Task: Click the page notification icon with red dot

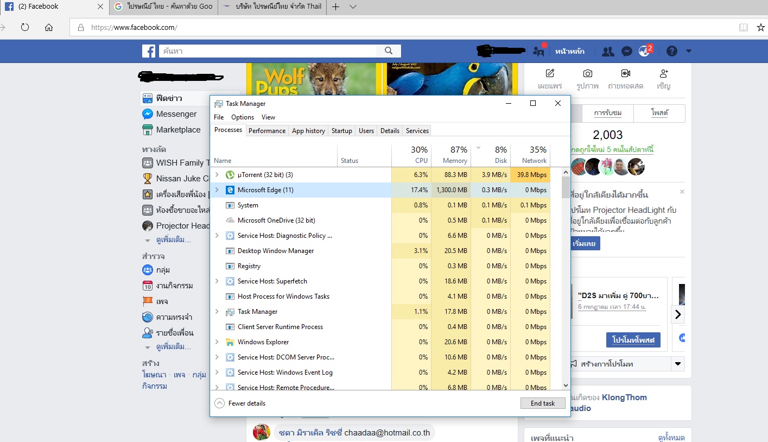Action: [539, 51]
